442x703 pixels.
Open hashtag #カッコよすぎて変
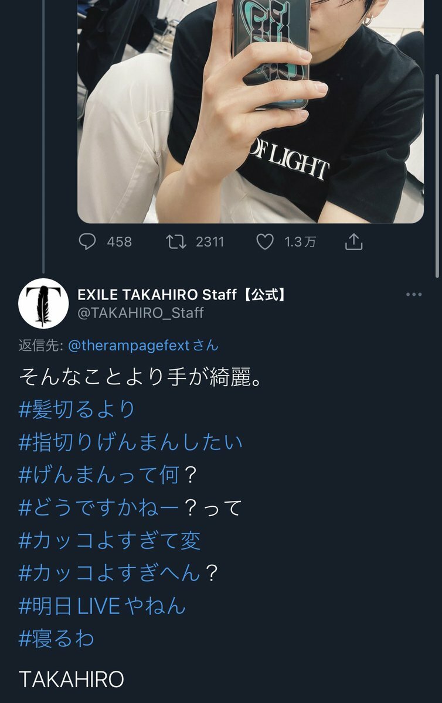click(110, 541)
